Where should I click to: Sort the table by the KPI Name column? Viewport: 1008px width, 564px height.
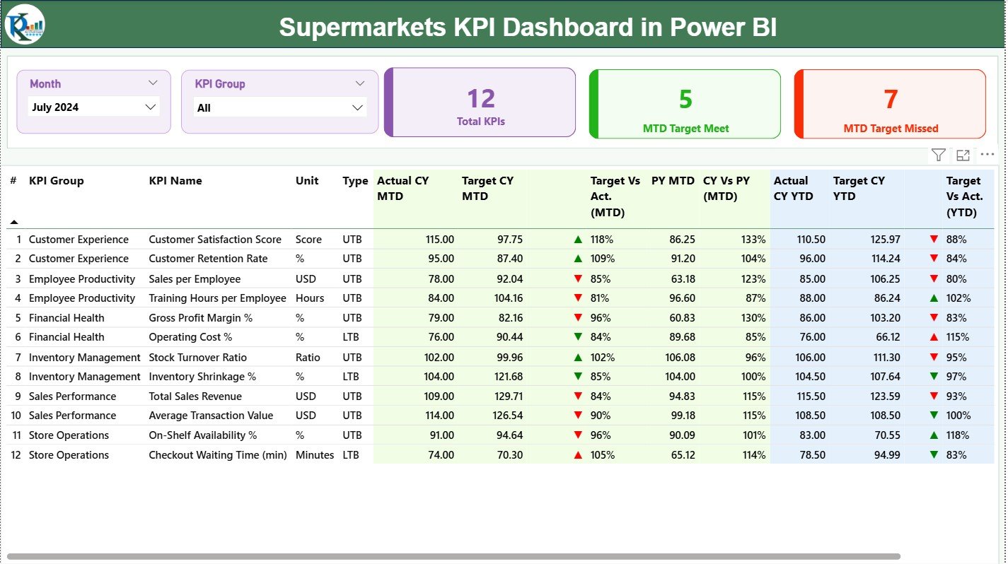pyautogui.click(x=175, y=180)
